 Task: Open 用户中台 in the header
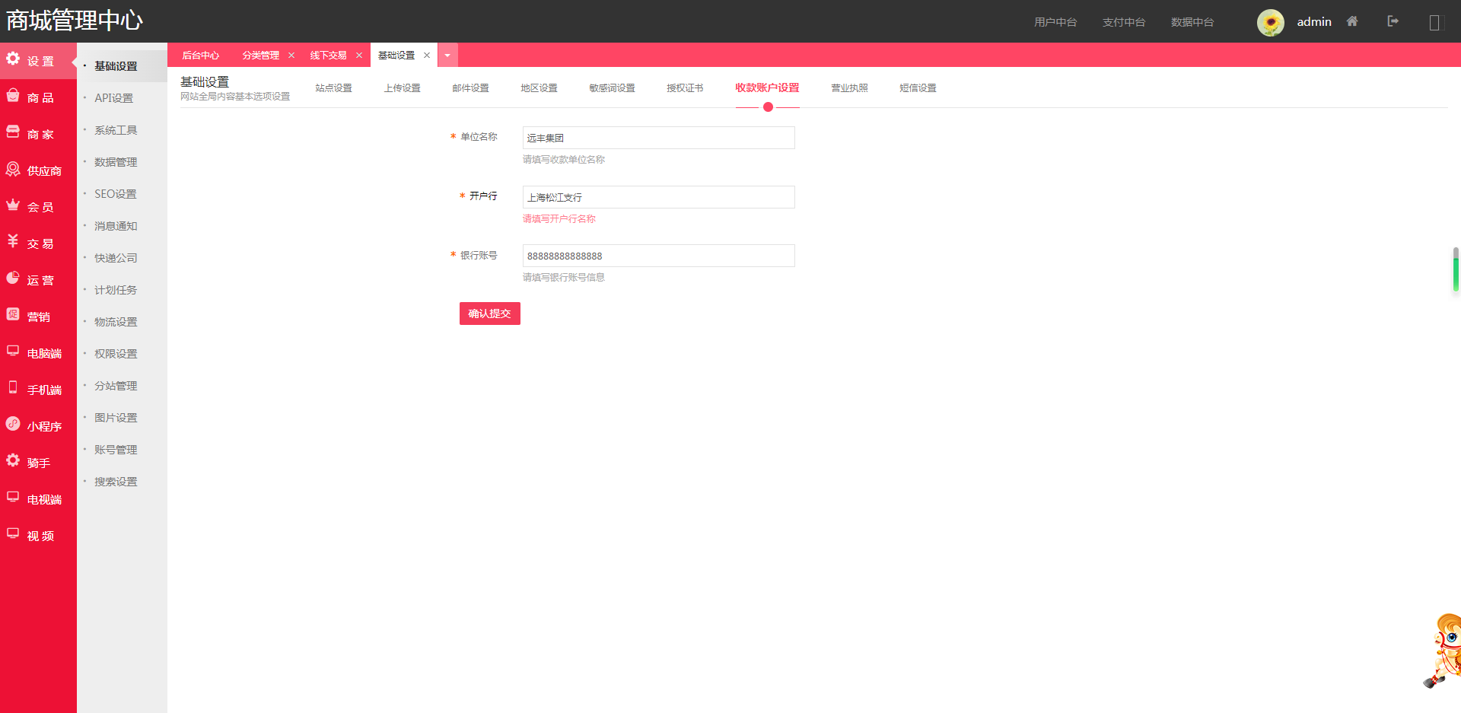coord(1055,22)
